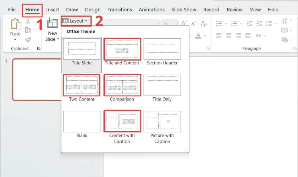Expand the Numbering dropdown arrow
Image resolution: width=298 pixels, height=177 pixels.
pyautogui.click(x=241, y=24)
